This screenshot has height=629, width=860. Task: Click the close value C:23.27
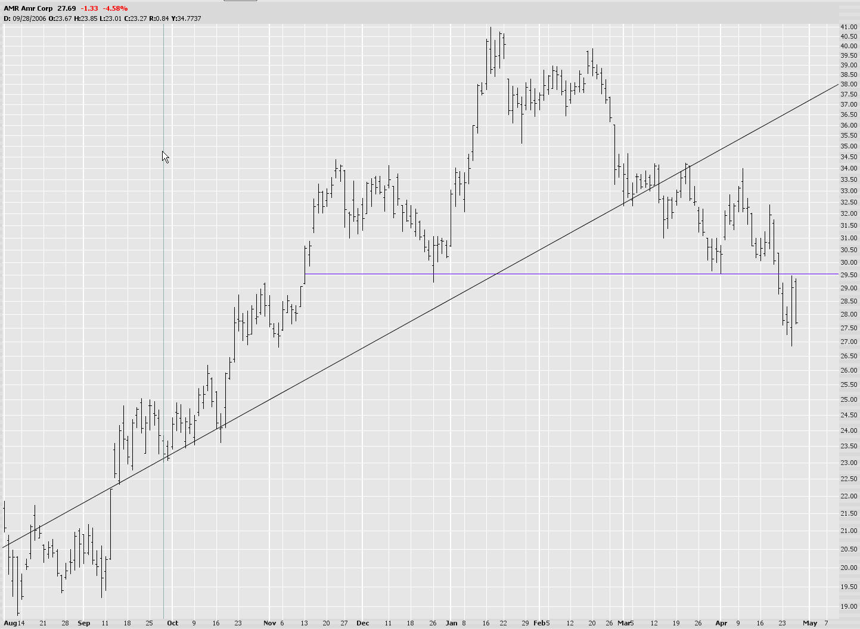[135, 18]
